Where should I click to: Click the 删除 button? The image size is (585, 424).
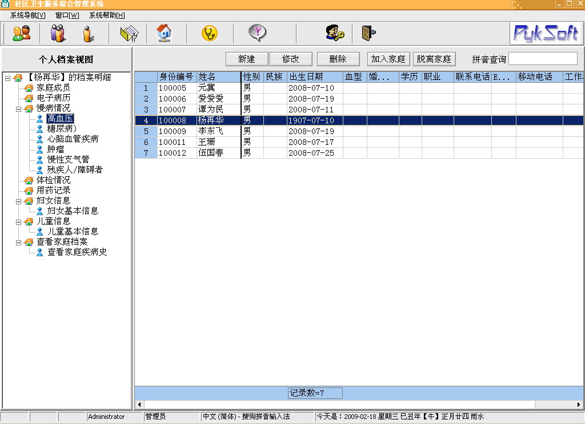pyautogui.click(x=338, y=59)
